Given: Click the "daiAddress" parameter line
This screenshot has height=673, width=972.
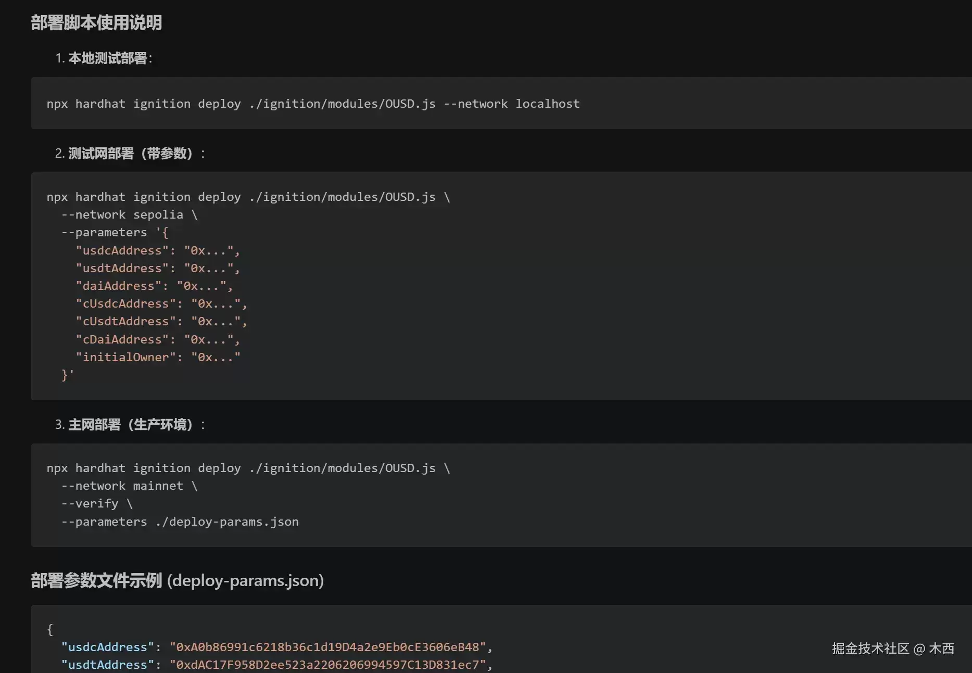Looking at the screenshot, I should (154, 286).
